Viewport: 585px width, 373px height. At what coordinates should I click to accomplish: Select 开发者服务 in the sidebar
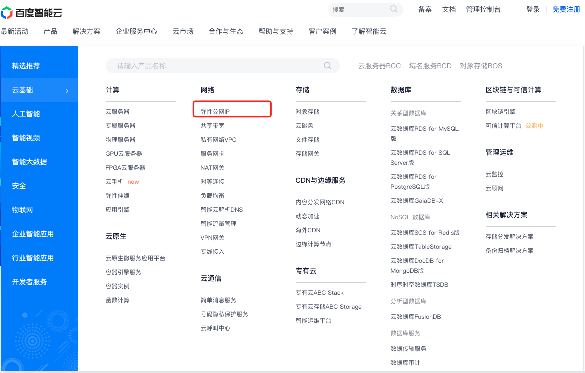click(30, 282)
